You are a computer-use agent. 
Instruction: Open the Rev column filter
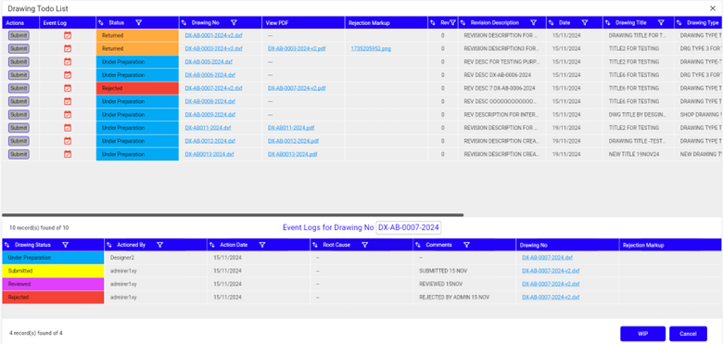(452, 22)
